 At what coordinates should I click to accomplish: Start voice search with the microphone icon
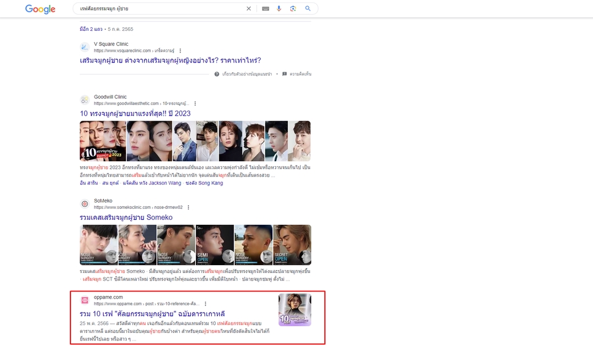[279, 9]
